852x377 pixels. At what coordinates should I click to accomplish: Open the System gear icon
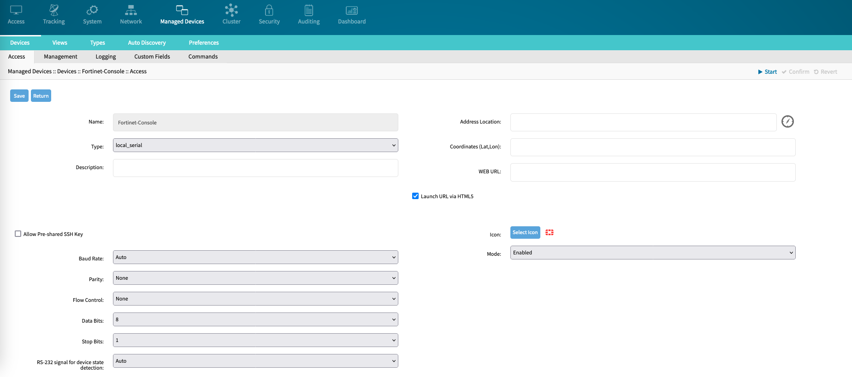pos(92,10)
